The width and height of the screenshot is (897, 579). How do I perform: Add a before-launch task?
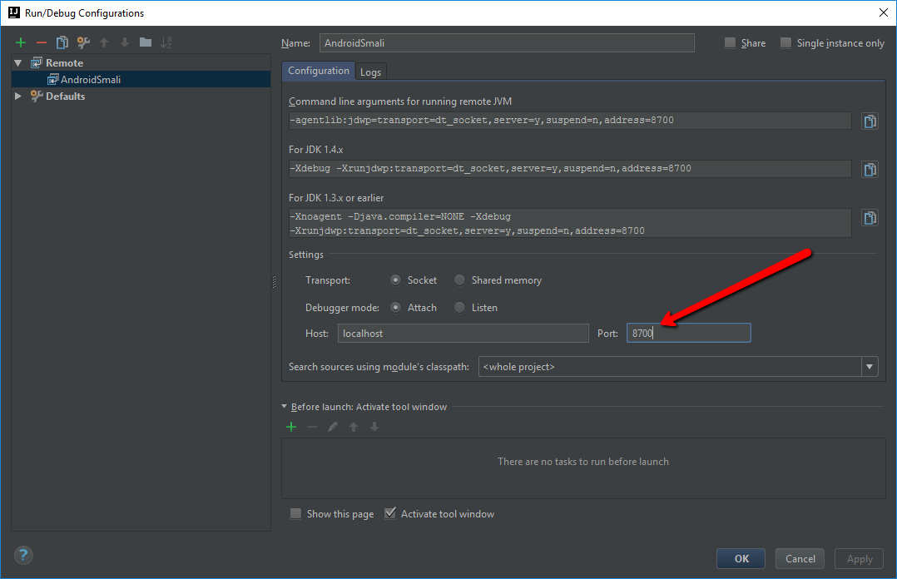pos(291,426)
